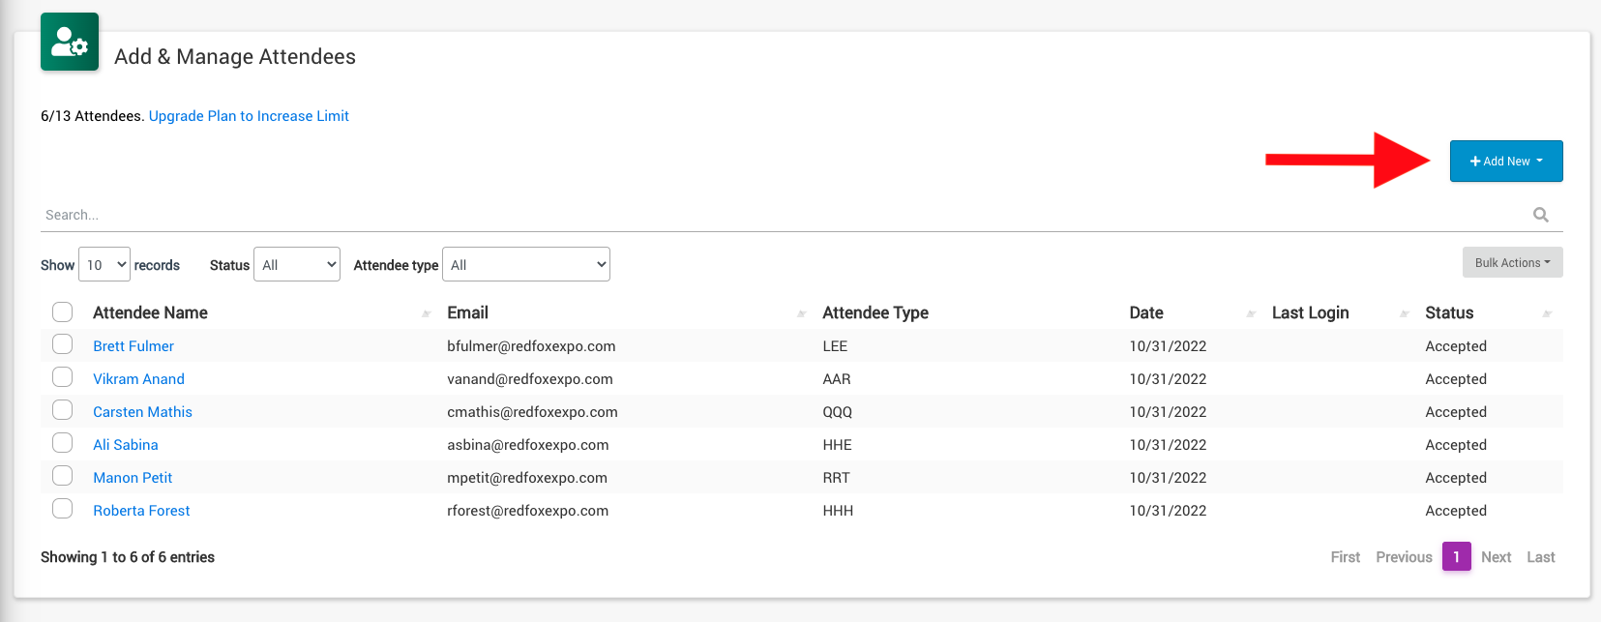
Task: Open the Add New dropdown button
Action: [x=1505, y=162]
